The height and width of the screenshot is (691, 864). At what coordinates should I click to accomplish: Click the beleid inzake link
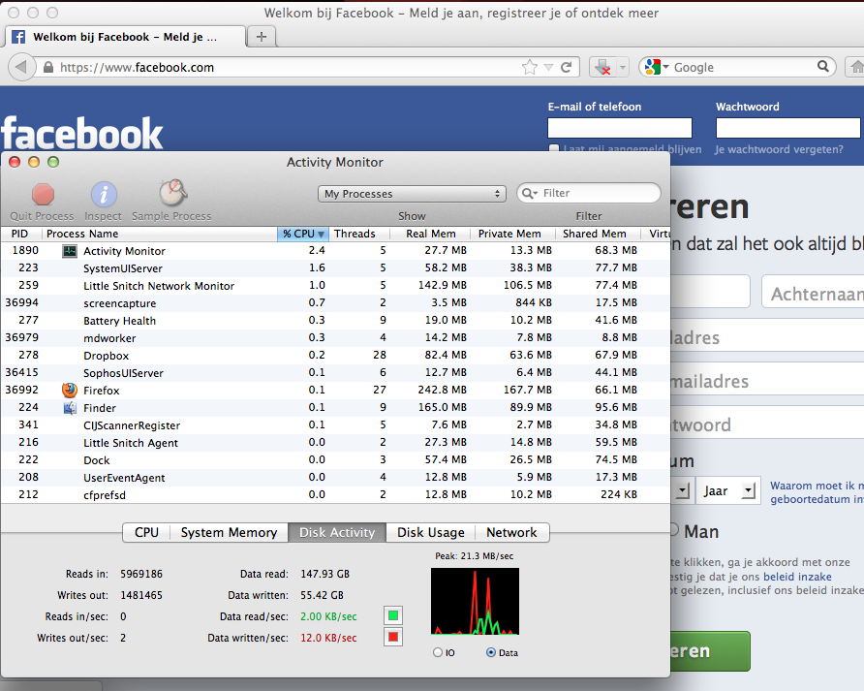point(797,577)
